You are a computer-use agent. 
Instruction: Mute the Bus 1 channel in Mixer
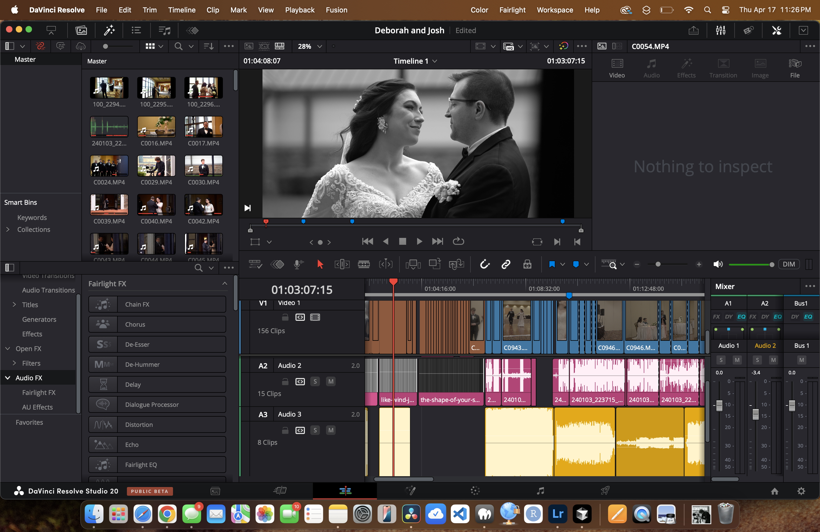coord(801,360)
